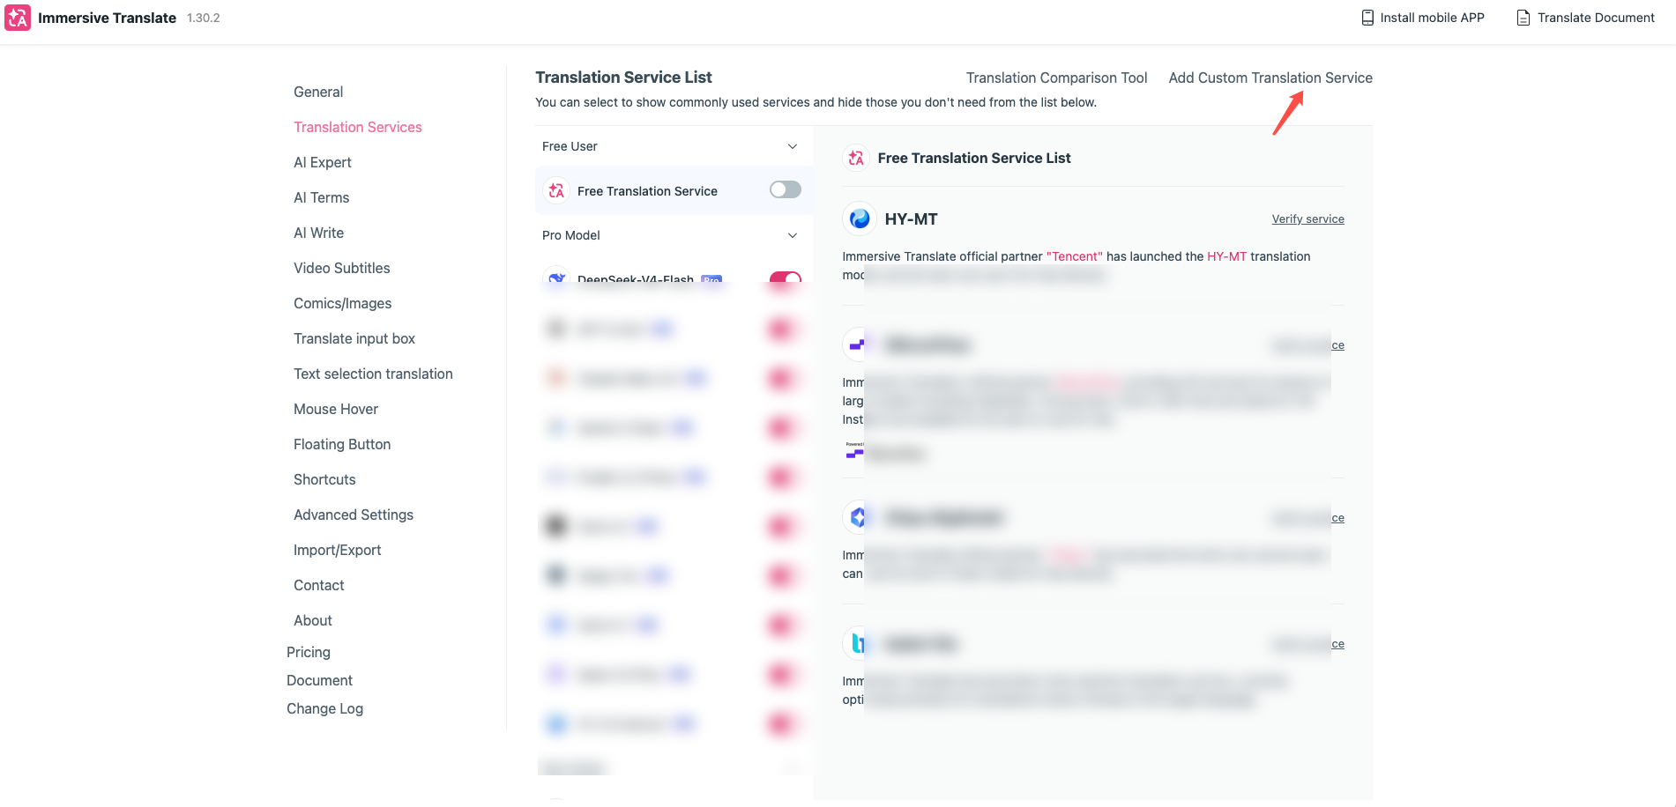
Task: Select Translation Services in the sidebar
Action: (x=358, y=127)
